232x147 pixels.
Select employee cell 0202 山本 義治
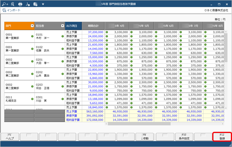[50, 74]
